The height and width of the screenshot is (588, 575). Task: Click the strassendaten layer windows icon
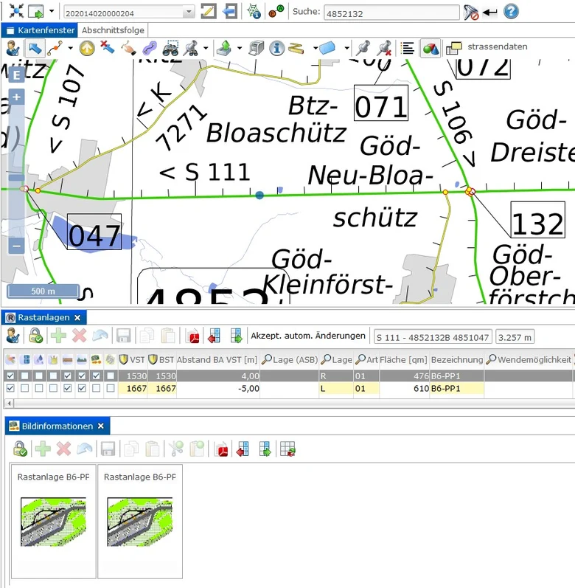tap(453, 49)
